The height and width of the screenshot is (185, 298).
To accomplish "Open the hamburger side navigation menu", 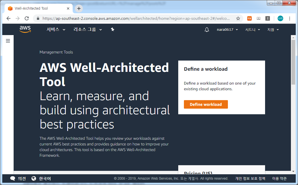I will click(8, 41).
